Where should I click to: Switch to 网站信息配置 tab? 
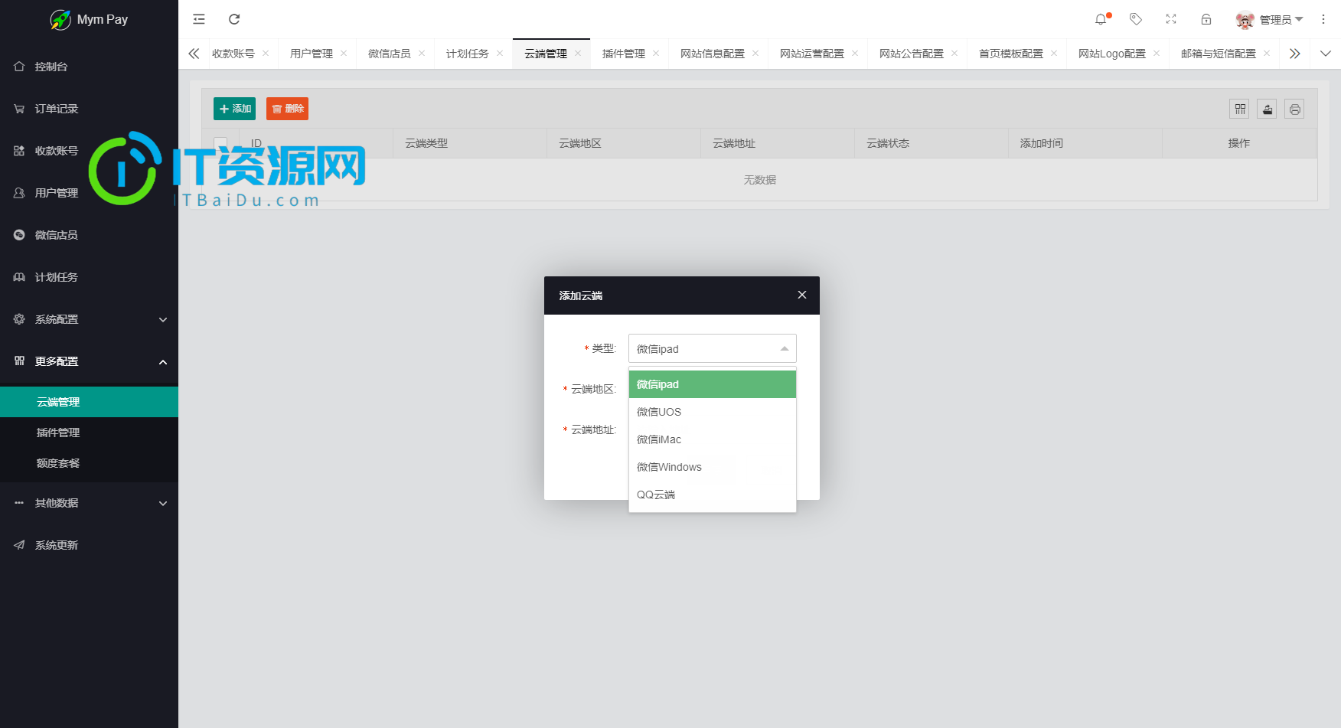click(713, 54)
